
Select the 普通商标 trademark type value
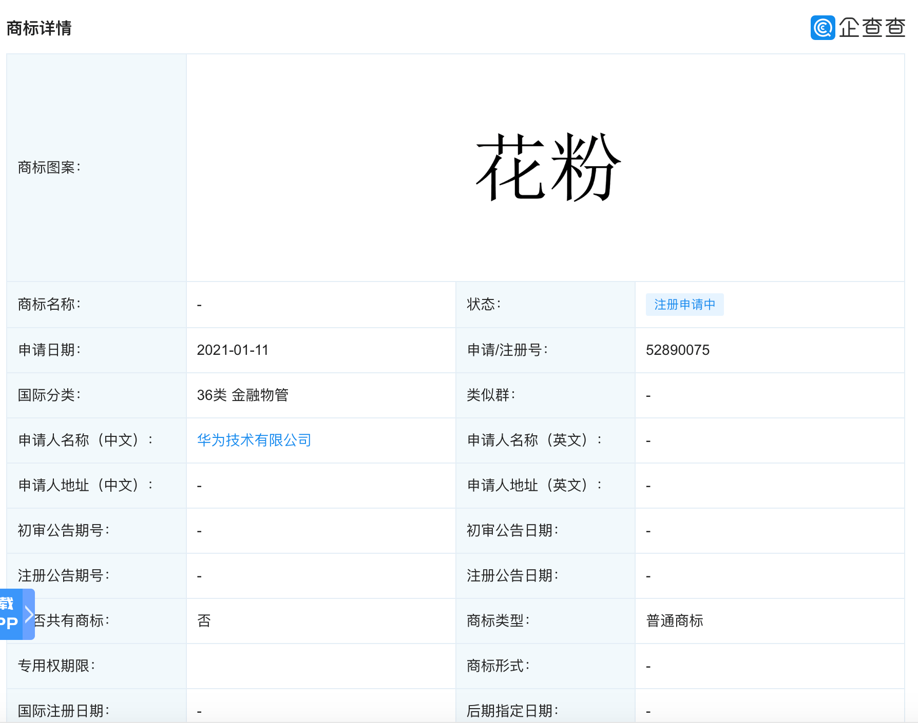pos(675,621)
